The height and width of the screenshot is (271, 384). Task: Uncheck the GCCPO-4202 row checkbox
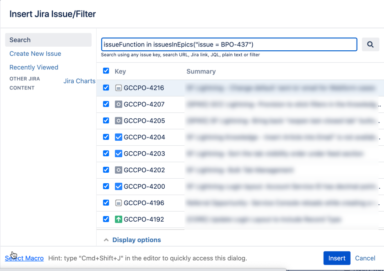tap(106, 170)
